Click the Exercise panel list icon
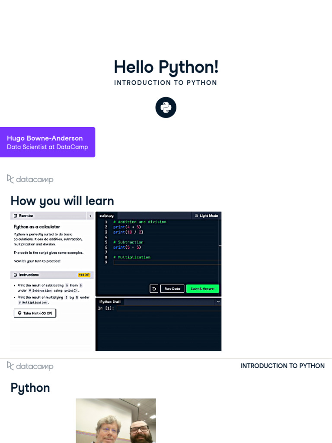This screenshot has width=332, height=443. tap(15, 215)
